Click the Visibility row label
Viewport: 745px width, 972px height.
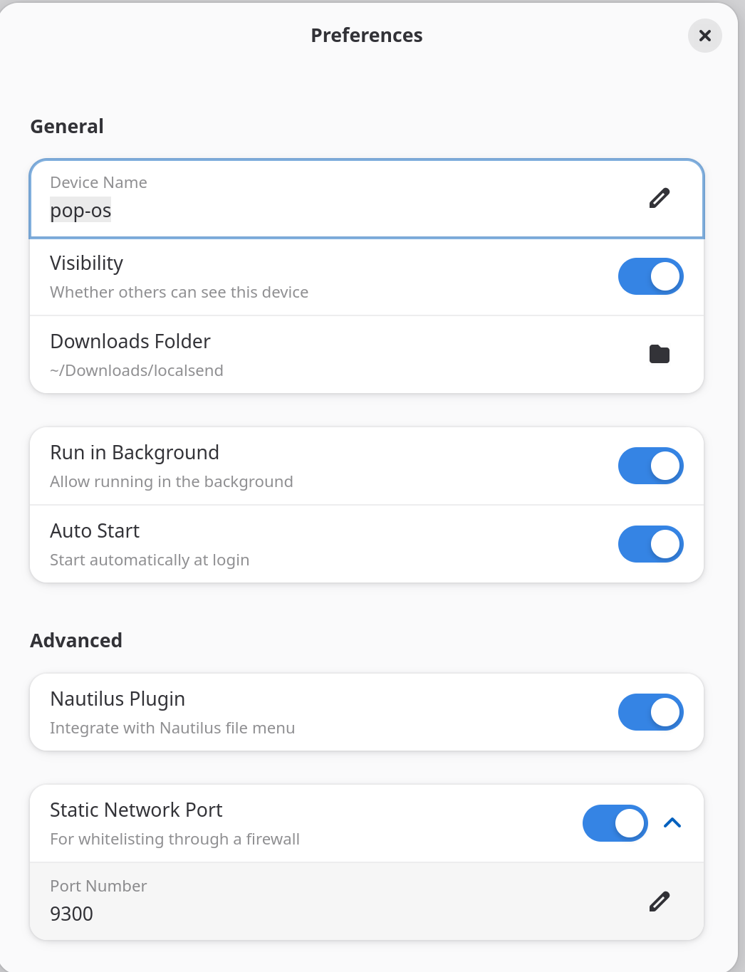coord(87,263)
